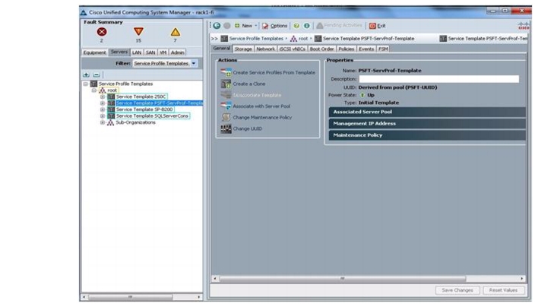The width and height of the screenshot is (535, 307).
Task: Click the Pending Activities toolbar item
Action: coord(339,26)
